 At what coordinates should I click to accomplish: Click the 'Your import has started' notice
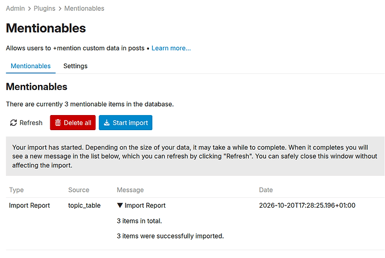pyautogui.click(x=195, y=156)
